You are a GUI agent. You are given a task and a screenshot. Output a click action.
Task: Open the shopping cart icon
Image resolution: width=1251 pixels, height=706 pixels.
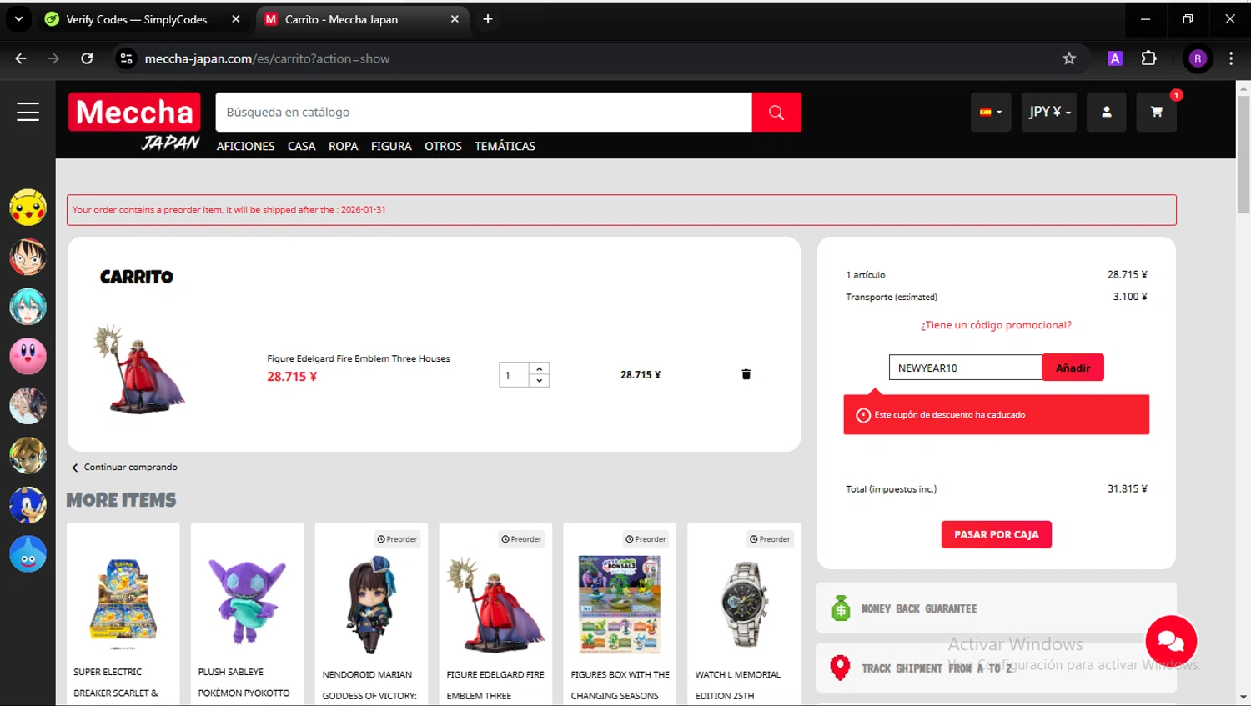1157,112
